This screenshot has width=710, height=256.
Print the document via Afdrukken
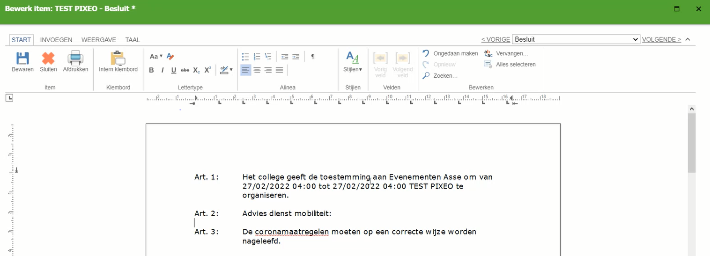tap(75, 62)
